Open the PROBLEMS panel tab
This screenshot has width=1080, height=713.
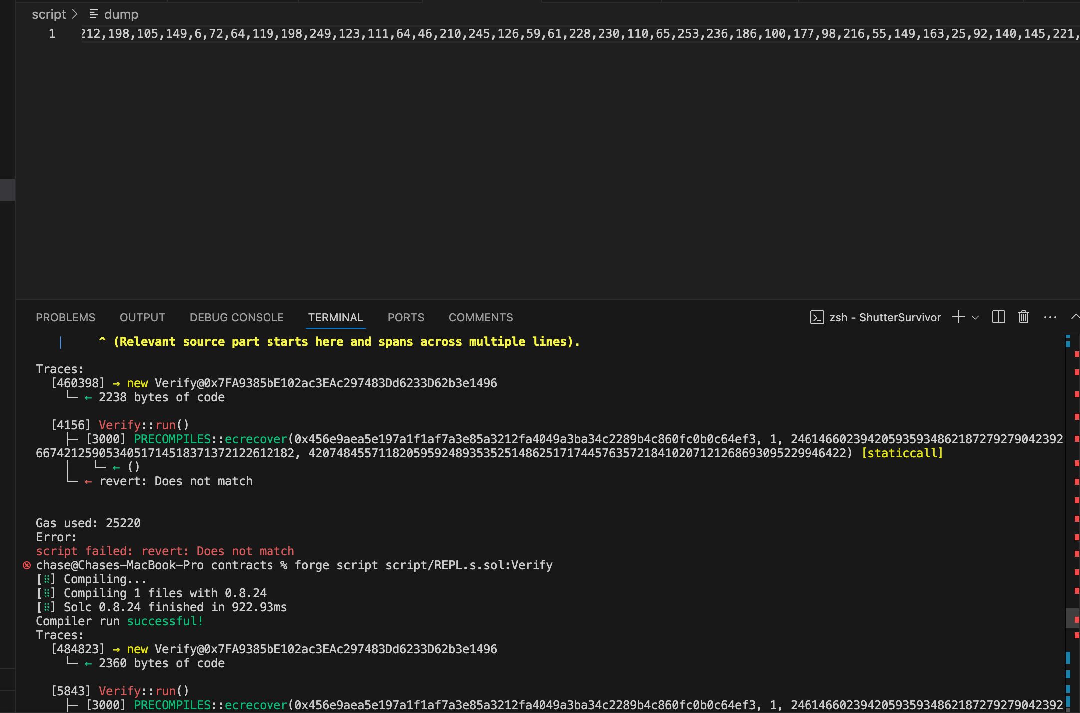coord(65,317)
